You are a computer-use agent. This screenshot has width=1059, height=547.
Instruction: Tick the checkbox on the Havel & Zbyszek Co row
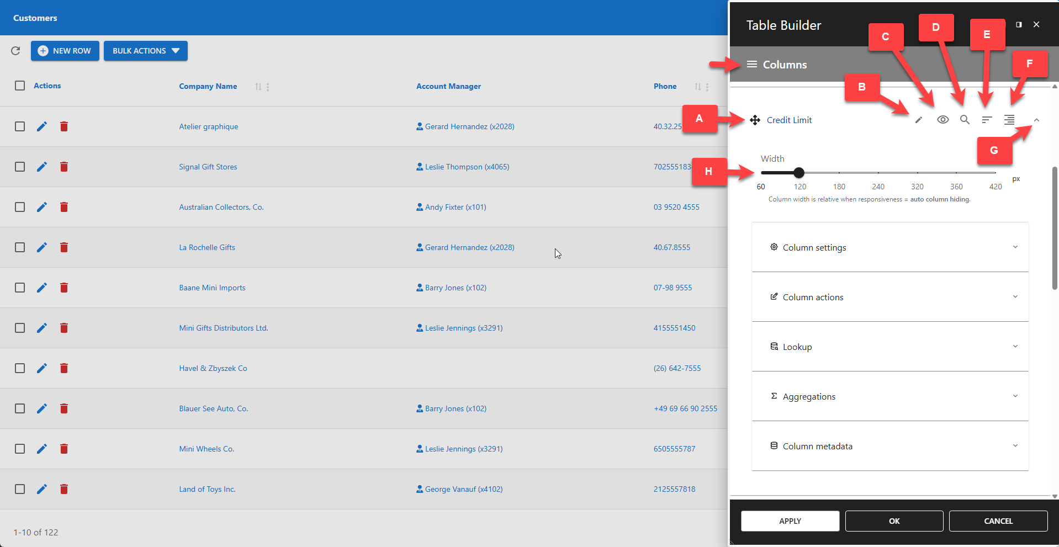(x=20, y=368)
